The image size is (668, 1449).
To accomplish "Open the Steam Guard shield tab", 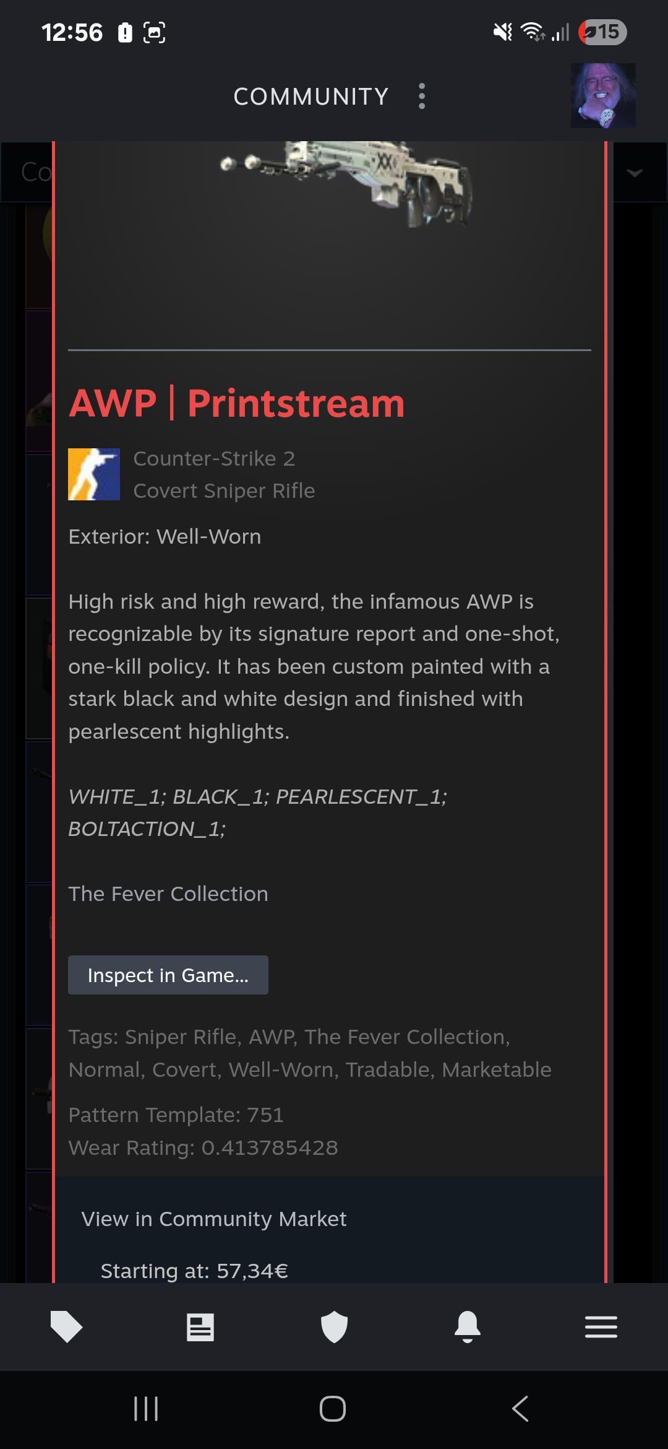I will [x=334, y=1326].
